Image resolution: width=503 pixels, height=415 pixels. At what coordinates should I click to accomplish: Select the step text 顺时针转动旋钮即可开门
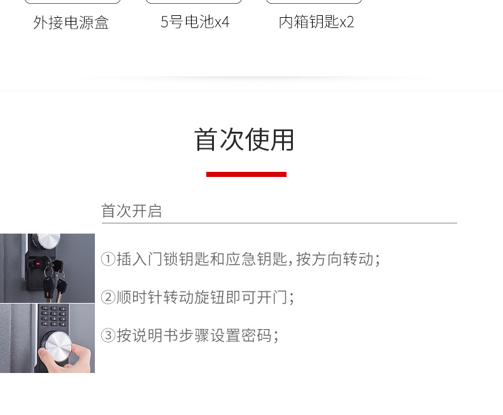tap(202, 297)
